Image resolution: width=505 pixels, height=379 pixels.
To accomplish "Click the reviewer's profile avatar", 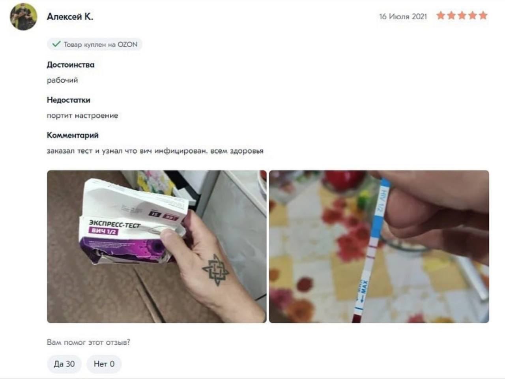I will pos(24,17).
